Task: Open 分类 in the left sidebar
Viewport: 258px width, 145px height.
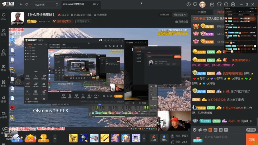Action: click(4, 84)
